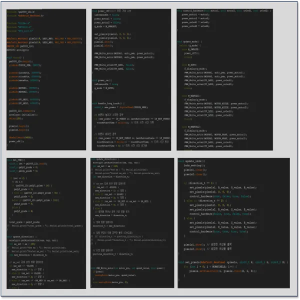Click the 'power_motor1 = motor1;' line
Image resolution: width=300 pixels, height=300 pixels.
(195, 14)
